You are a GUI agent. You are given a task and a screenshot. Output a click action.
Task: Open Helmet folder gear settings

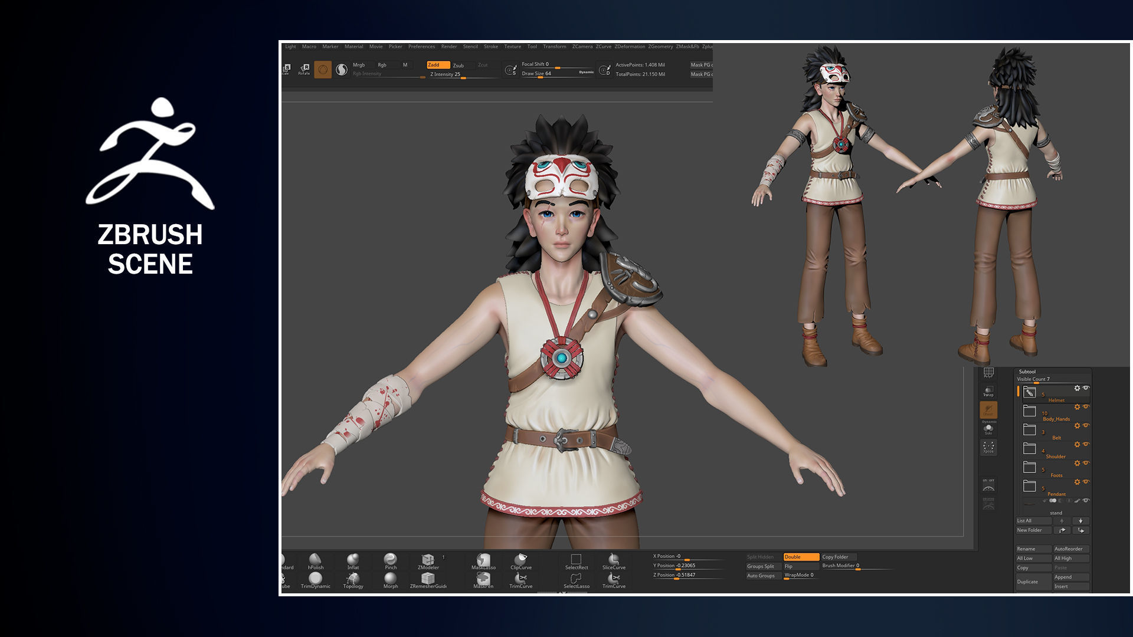pos(1077,388)
